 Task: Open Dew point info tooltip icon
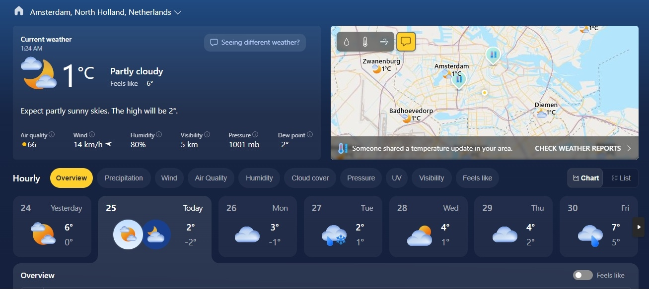(x=310, y=134)
